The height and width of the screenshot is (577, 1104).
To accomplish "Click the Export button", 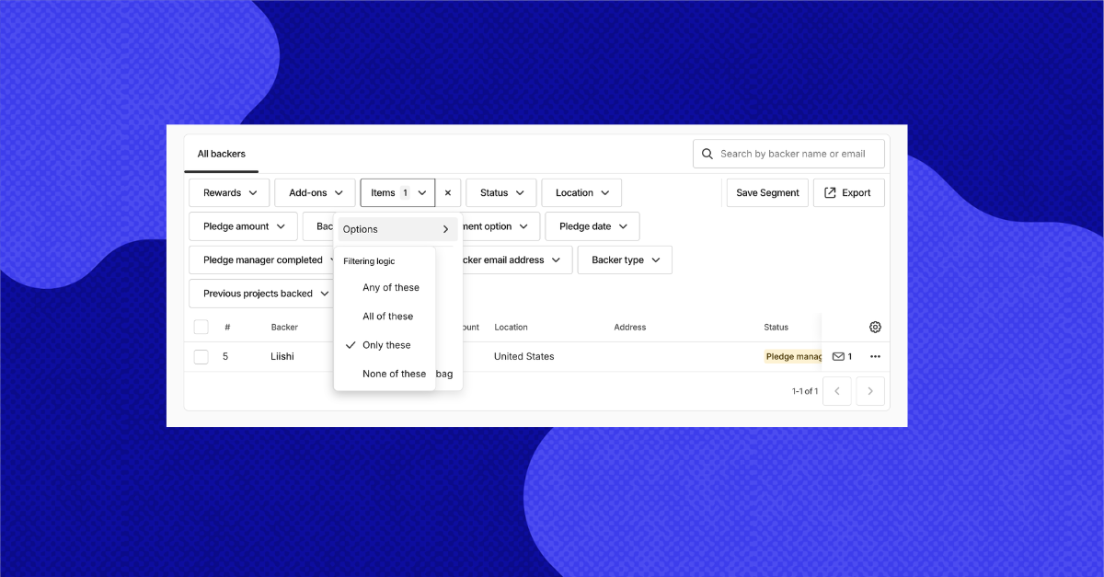I will pyautogui.click(x=848, y=193).
